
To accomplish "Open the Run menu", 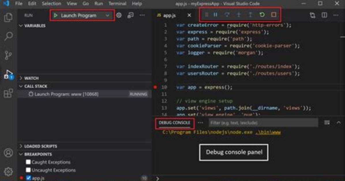I will point(98,3).
